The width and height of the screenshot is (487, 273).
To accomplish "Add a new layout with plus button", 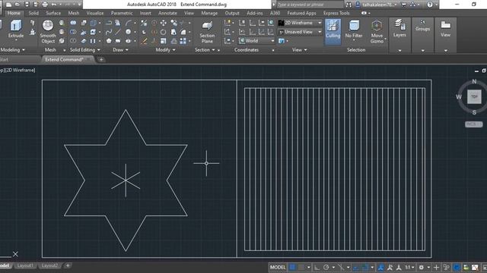I will click(x=68, y=265).
